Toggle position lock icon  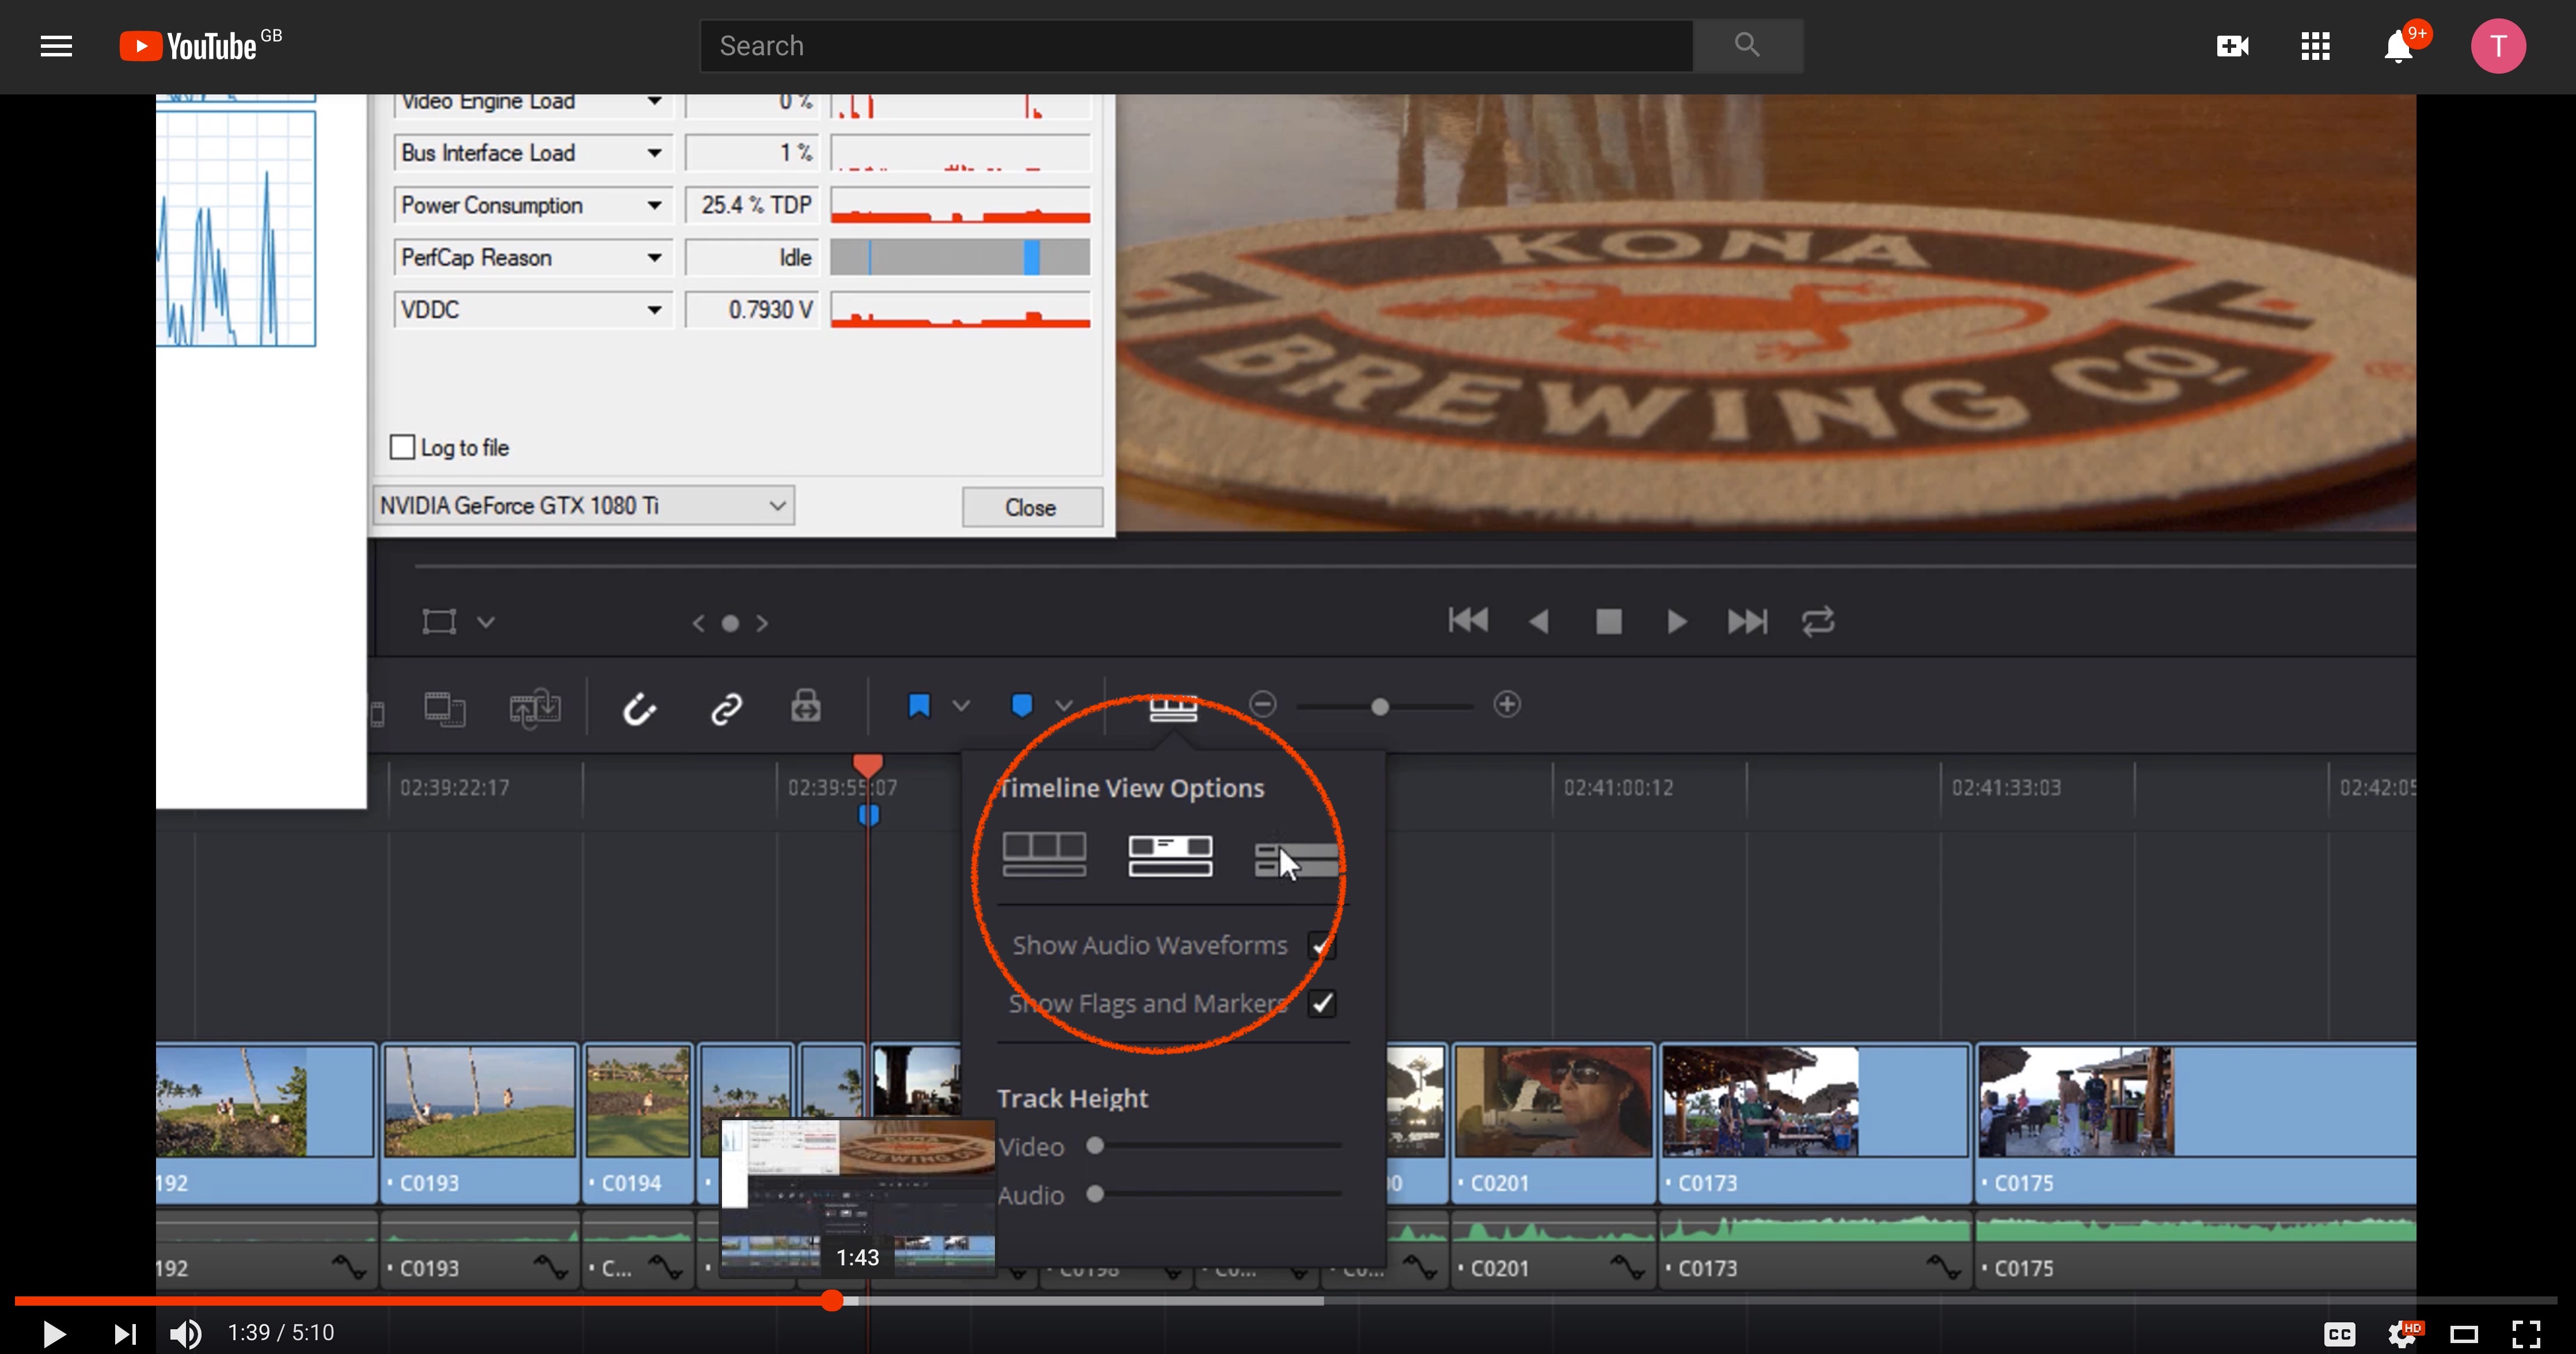tap(806, 706)
